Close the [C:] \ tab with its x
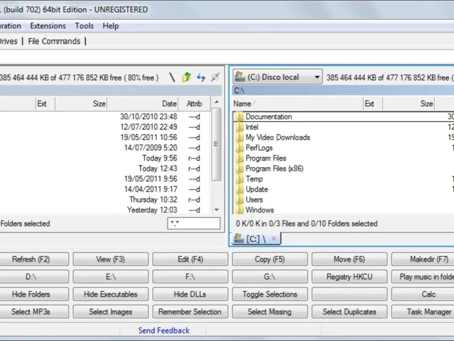This screenshot has width=454, height=341. tap(274, 239)
